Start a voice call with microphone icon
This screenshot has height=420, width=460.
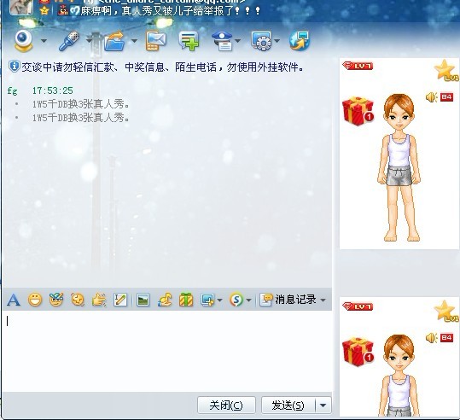(69, 41)
